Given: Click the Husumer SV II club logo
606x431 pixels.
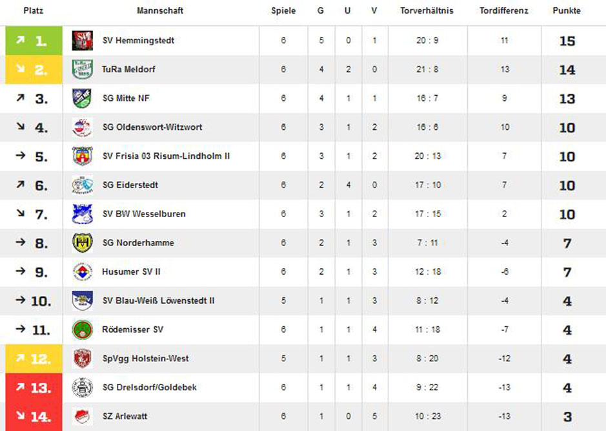Looking at the screenshot, I should (x=83, y=271).
